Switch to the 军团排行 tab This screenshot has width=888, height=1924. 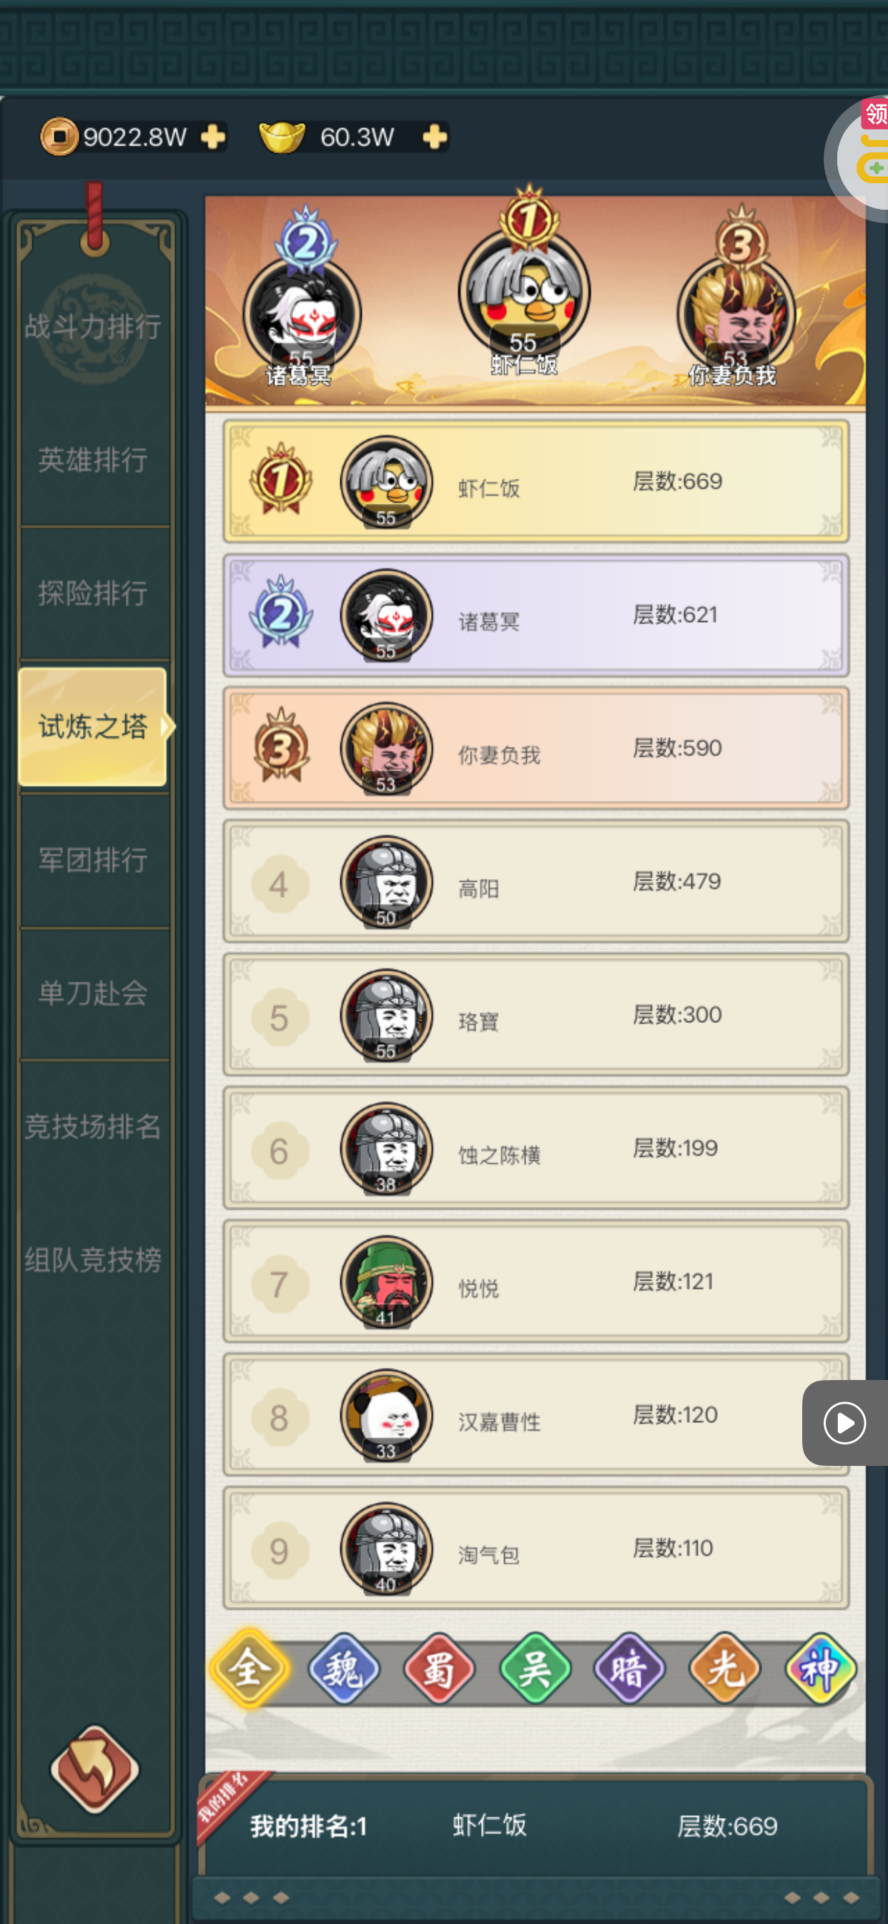click(x=93, y=860)
